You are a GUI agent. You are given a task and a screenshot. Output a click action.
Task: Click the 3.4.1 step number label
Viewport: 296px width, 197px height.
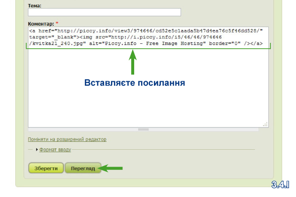point(280,184)
